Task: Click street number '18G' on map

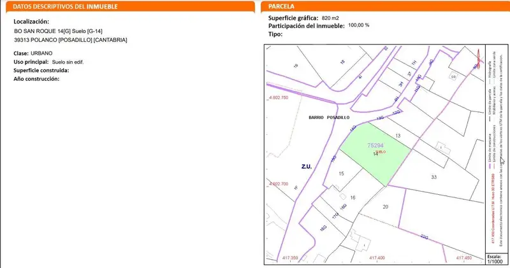Action: (x=323, y=229)
